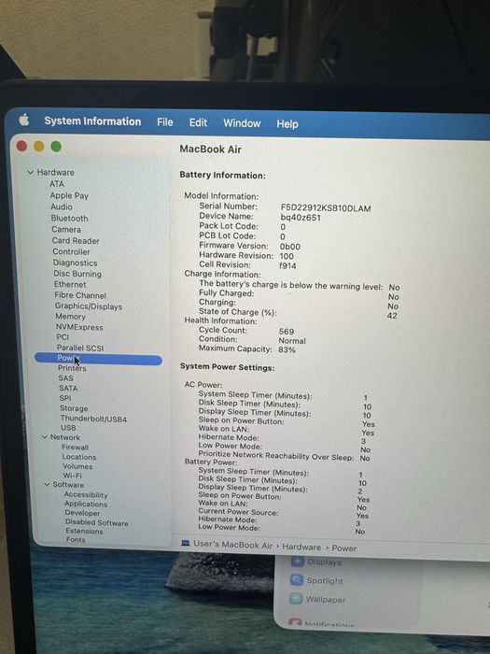The width and height of the screenshot is (490, 654).
Task: Open the Edit menu
Action: pos(198,122)
